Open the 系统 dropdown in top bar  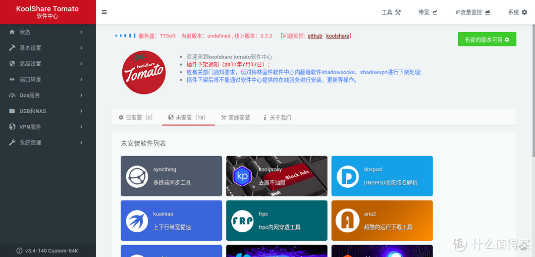tap(517, 12)
